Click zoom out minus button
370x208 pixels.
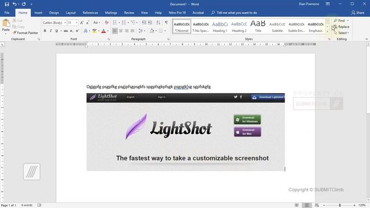coord(324,205)
